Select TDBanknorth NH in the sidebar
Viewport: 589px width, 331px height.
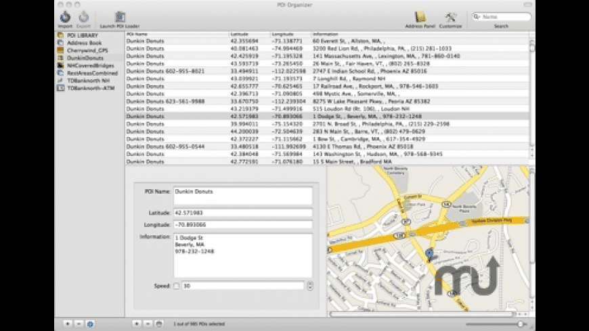pyautogui.click(x=89, y=80)
